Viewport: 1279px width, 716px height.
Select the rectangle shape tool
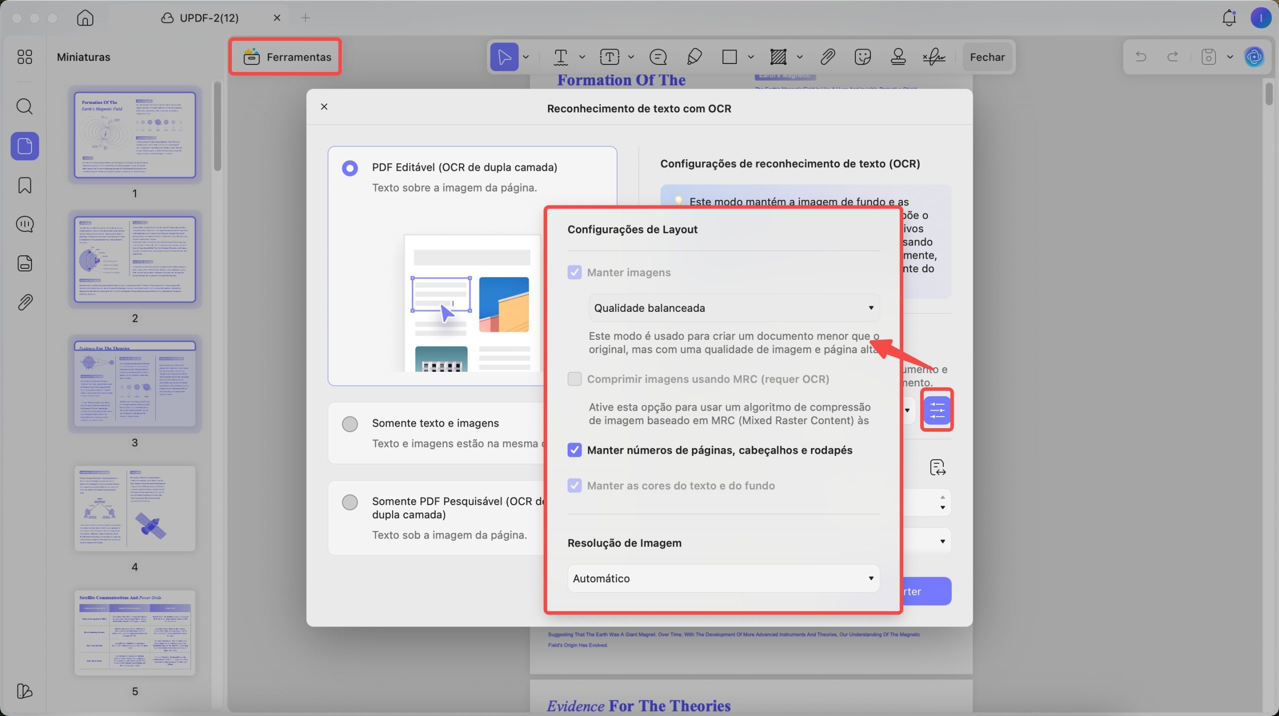729,57
